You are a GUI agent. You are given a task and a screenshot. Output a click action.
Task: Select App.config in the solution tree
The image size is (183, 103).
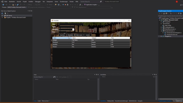tap(168, 25)
